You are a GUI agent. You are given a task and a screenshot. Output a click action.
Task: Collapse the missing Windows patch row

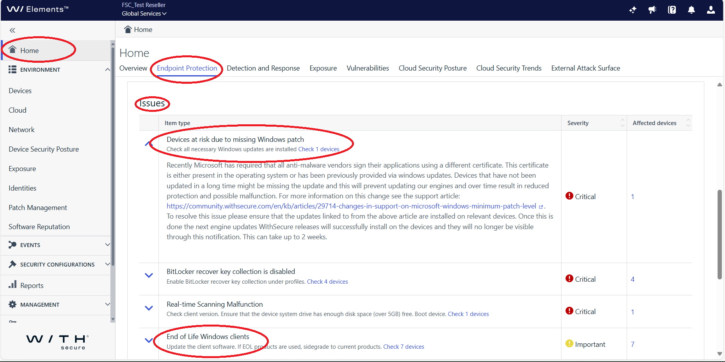pos(148,143)
